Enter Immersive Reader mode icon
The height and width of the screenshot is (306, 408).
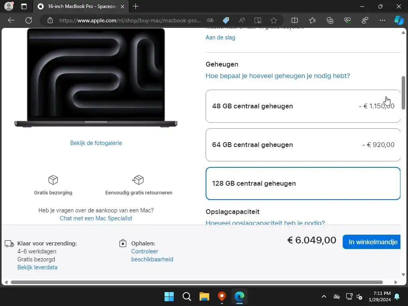pyautogui.click(x=258, y=20)
